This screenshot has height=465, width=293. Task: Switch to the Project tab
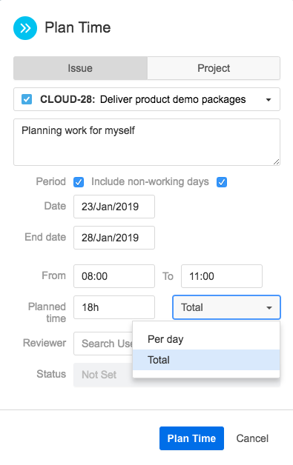[x=214, y=68]
